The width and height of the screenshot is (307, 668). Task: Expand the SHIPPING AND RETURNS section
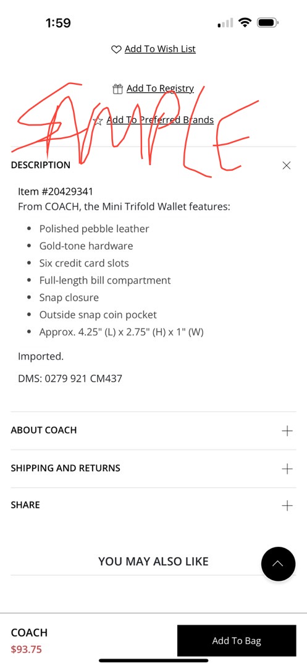[153, 468]
